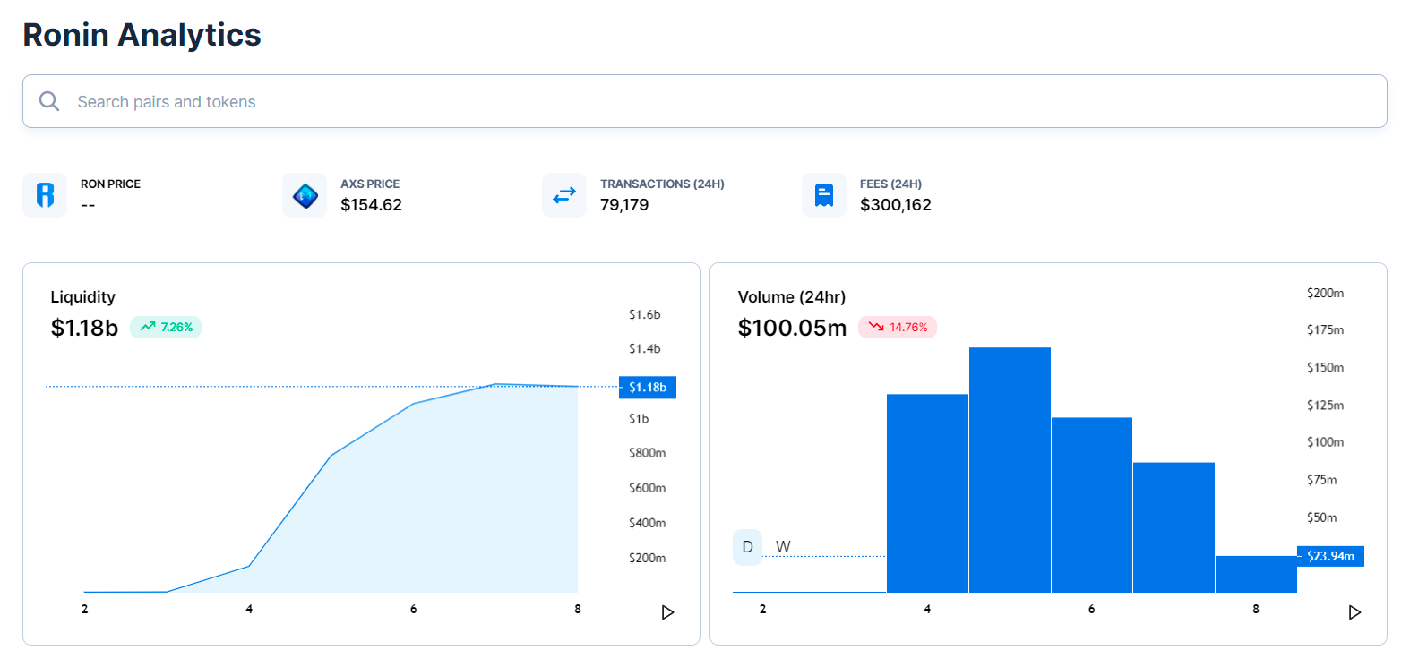
Task: Click the AXS token diamond icon
Action: tap(305, 195)
